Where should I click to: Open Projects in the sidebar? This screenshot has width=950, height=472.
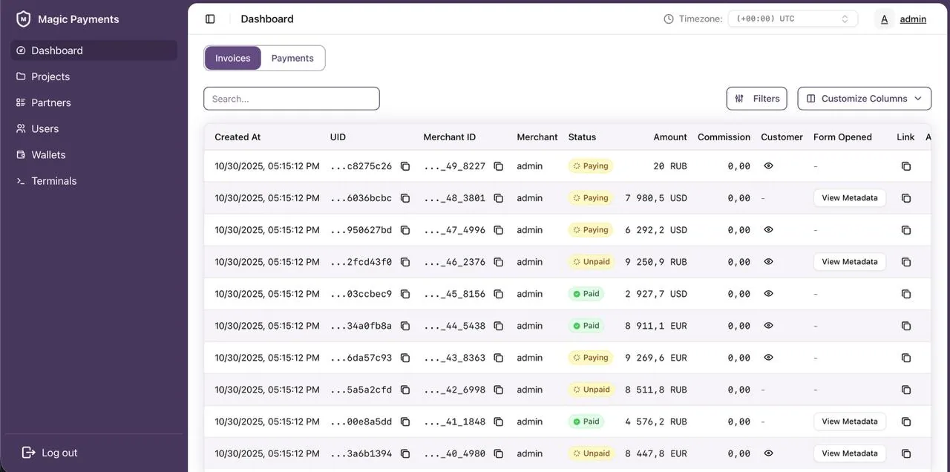pyautogui.click(x=94, y=76)
